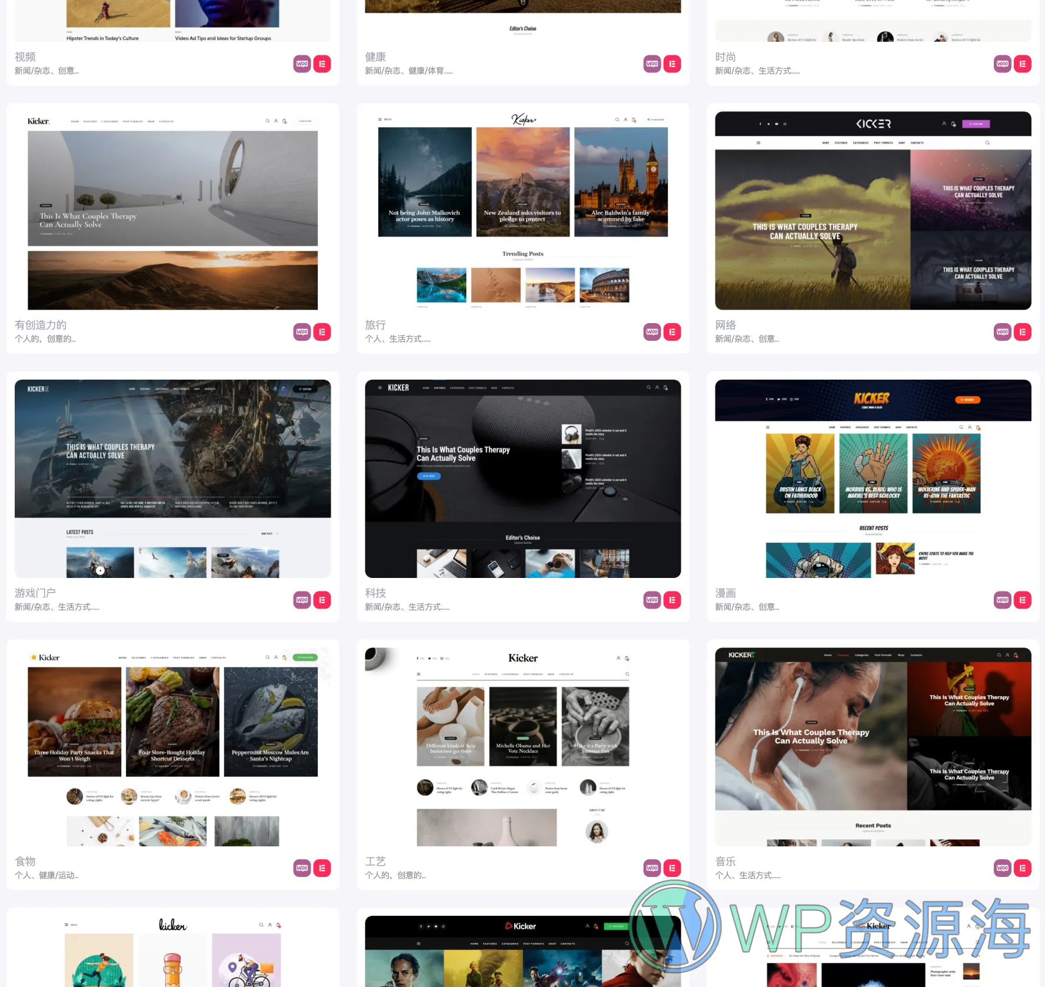Click the WooCommerce icon on the 工艺 card
Image resolution: width=1045 pixels, height=987 pixels.
click(x=652, y=868)
